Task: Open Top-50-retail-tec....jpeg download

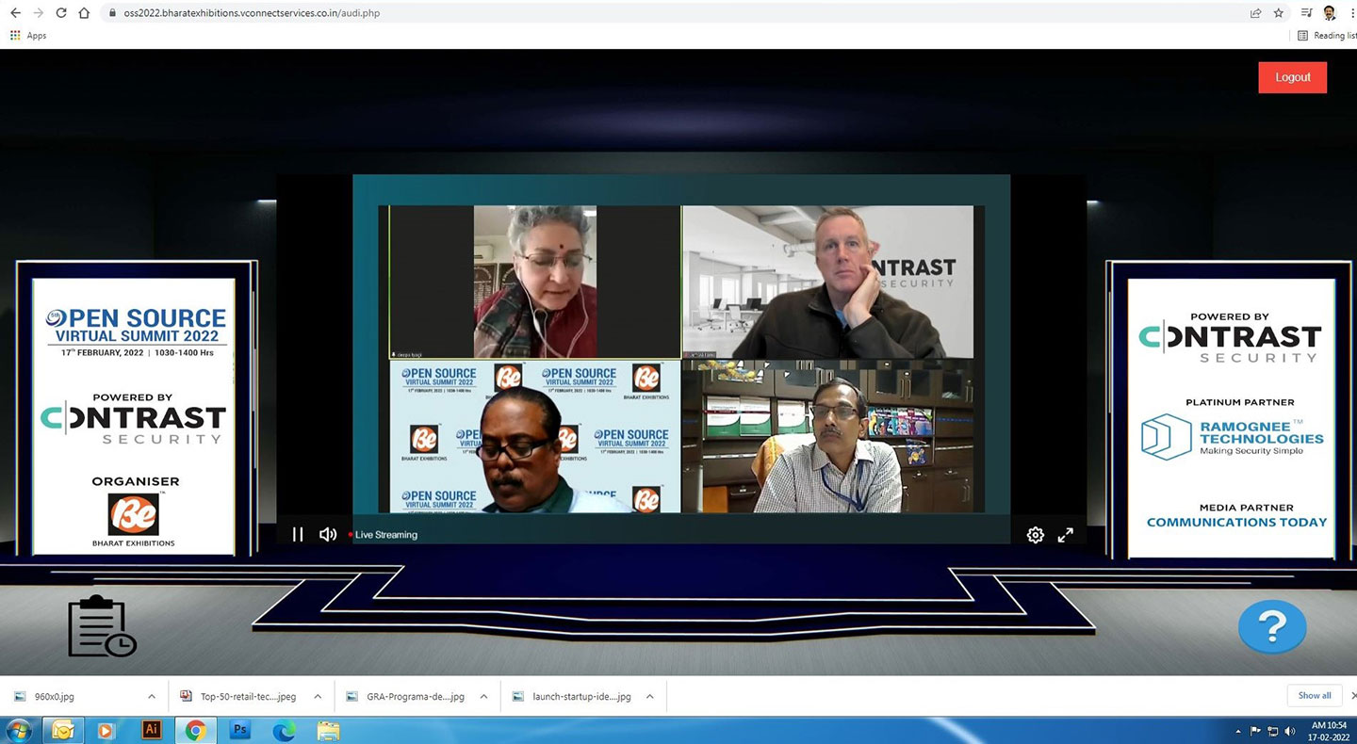Action: 240,697
